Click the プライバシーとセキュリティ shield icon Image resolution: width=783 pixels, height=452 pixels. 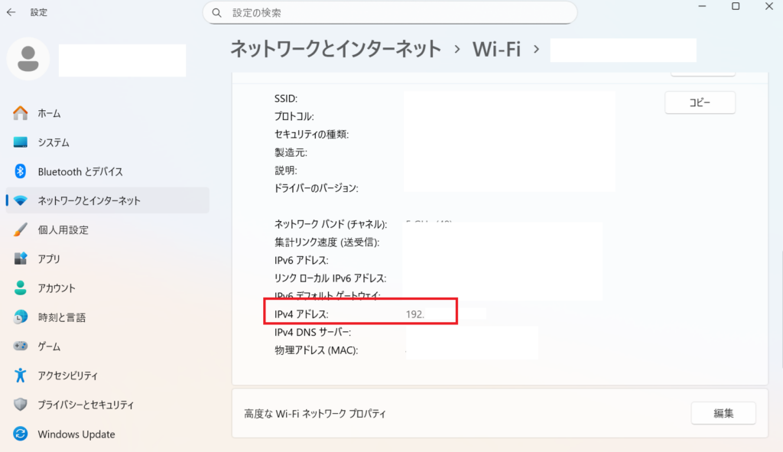[x=21, y=405]
